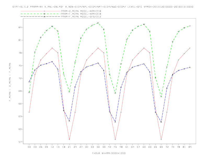Viewport: 207px width, 160px height.
Task: Click x-axis forecast hour label 24
Action: 75,147
